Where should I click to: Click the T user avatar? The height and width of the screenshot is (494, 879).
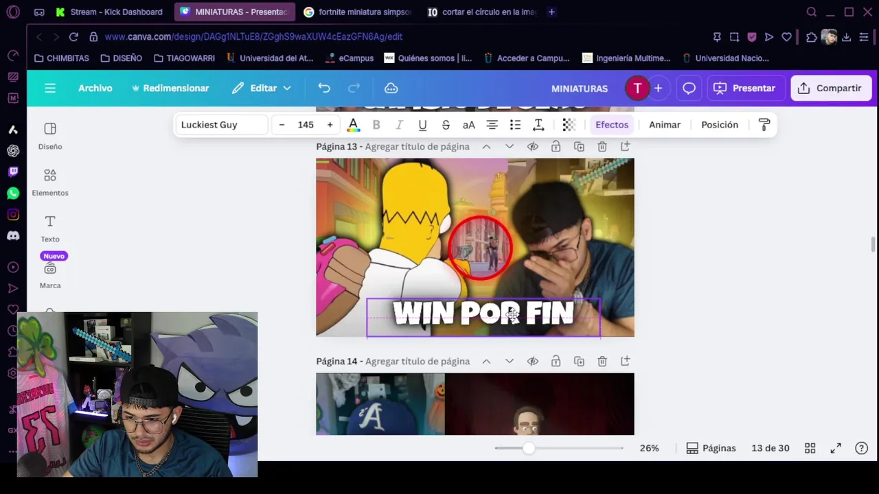(x=637, y=88)
